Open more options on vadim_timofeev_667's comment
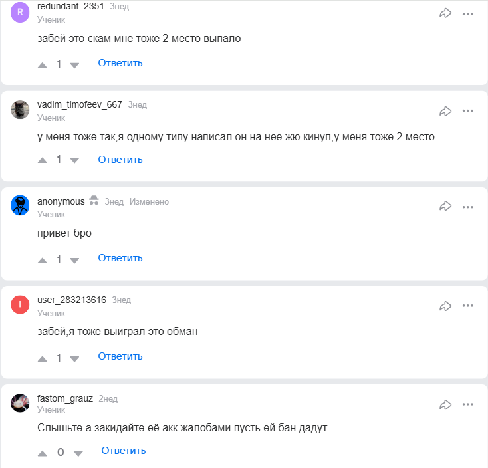 point(468,110)
